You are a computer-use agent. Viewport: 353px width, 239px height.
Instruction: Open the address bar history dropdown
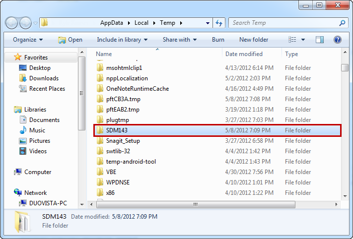[208, 23]
